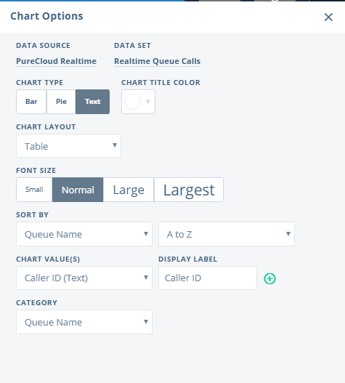Select Bar chart type
This screenshot has width=345, height=383.
click(x=31, y=102)
